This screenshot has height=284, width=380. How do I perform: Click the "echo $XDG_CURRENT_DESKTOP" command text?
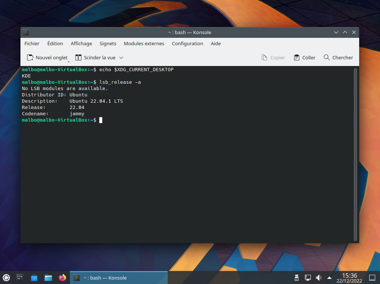point(136,70)
